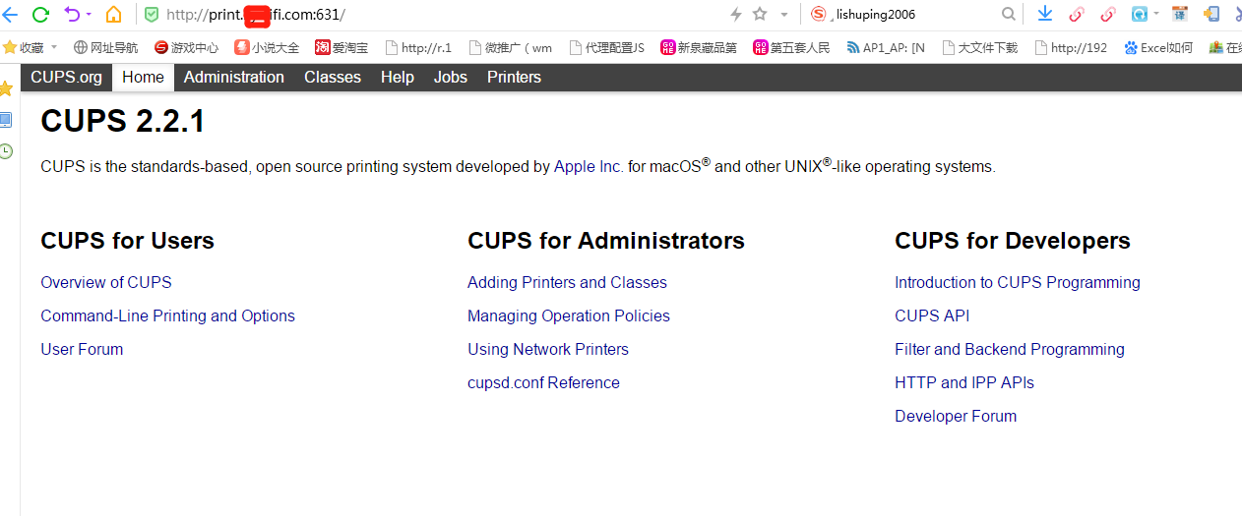The width and height of the screenshot is (1242, 516).
Task: Open the http://192 bookmark
Action: point(1071,47)
